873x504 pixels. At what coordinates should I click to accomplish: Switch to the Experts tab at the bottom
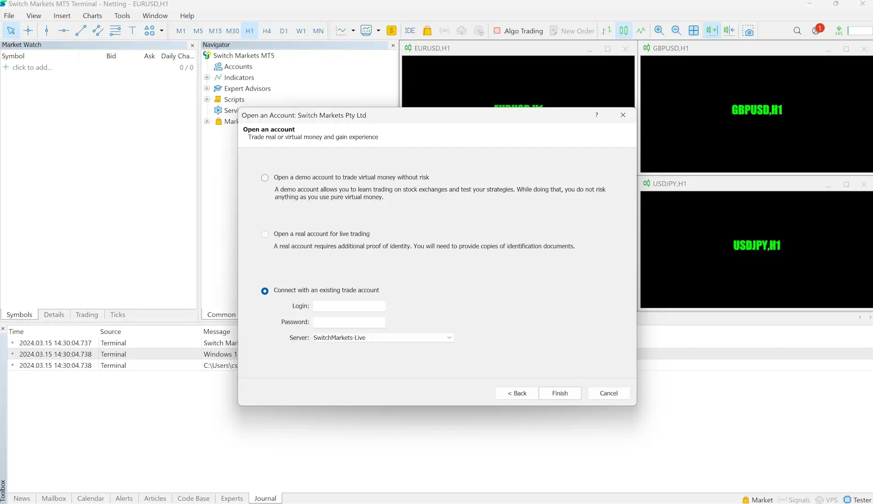point(232,498)
